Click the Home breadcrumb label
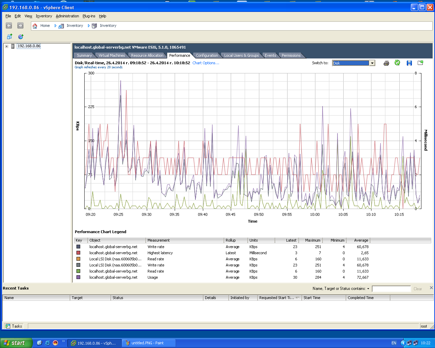Image resolution: width=435 pixels, height=348 pixels. [45, 25]
